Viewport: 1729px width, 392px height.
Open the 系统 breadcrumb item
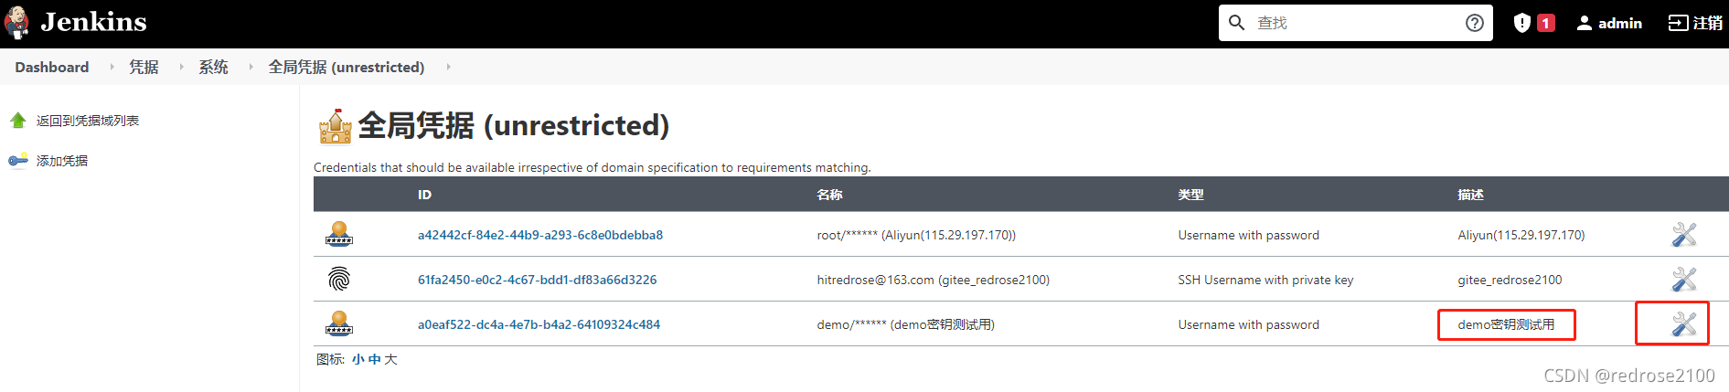click(213, 67)
